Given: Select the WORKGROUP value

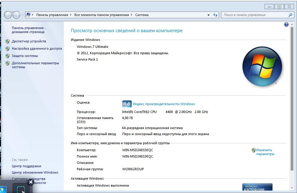Looking at the screenshot, I should click(133, 169).
